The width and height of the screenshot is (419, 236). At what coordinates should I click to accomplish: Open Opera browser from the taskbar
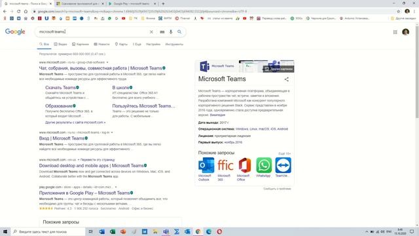[219, 231]
